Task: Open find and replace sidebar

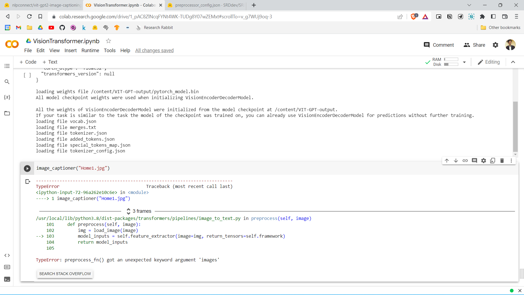Action: 7,82
